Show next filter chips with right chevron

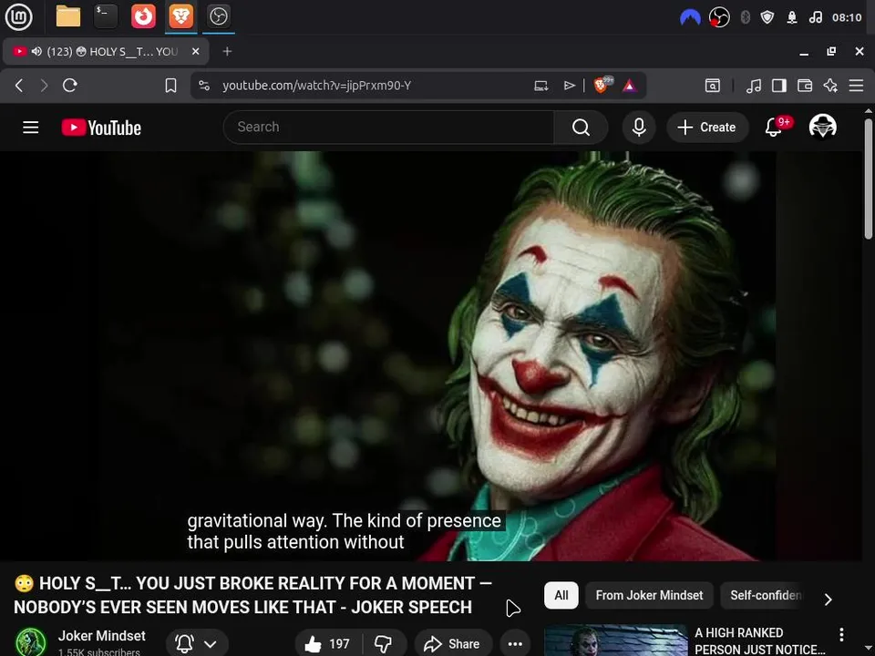[x=829, y=600]
